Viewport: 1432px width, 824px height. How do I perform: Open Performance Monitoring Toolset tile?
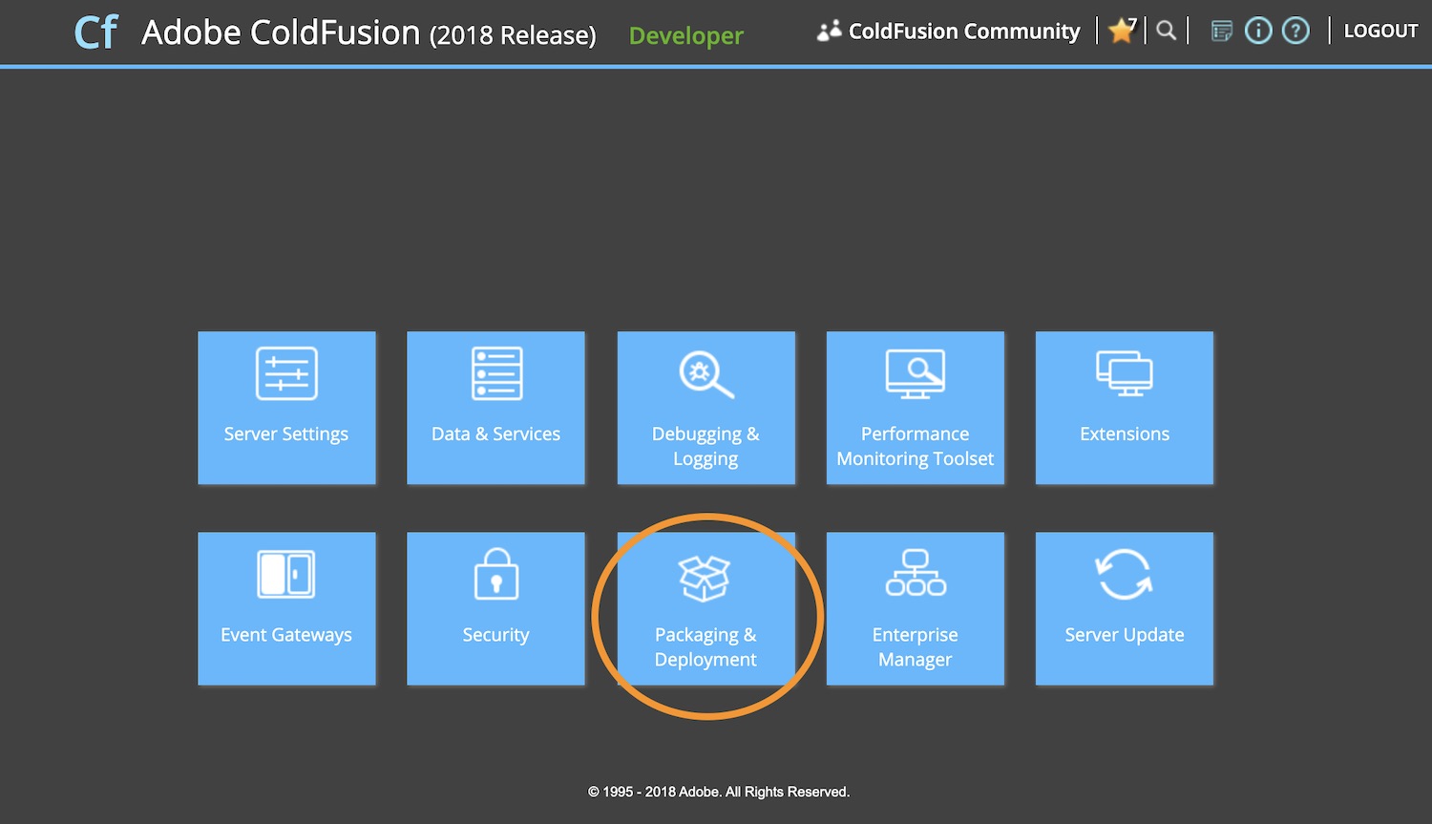[915, 408]
